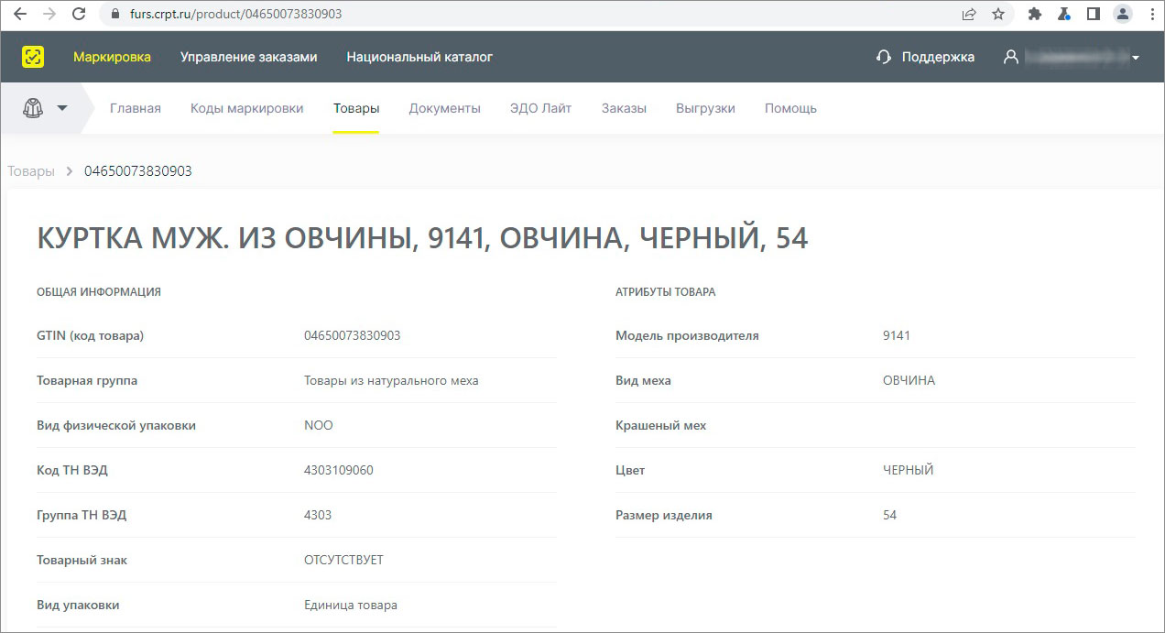Click Товары breadcrumb link
Image resolution: width=1165 pixels, height=633 pixels.
pos(31,171)
